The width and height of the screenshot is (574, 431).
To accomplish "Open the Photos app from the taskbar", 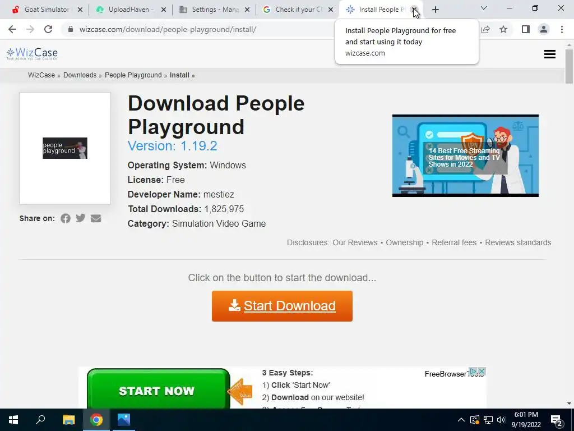I will [124, 420].
